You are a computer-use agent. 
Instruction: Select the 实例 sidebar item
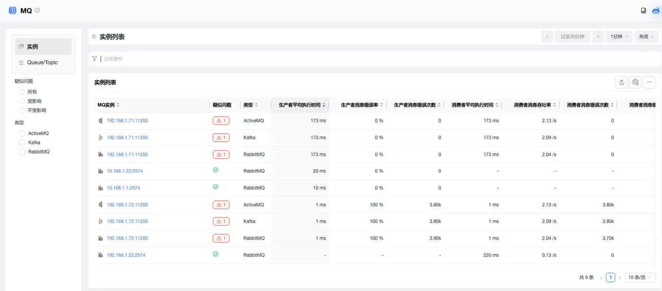coord(43,46)
